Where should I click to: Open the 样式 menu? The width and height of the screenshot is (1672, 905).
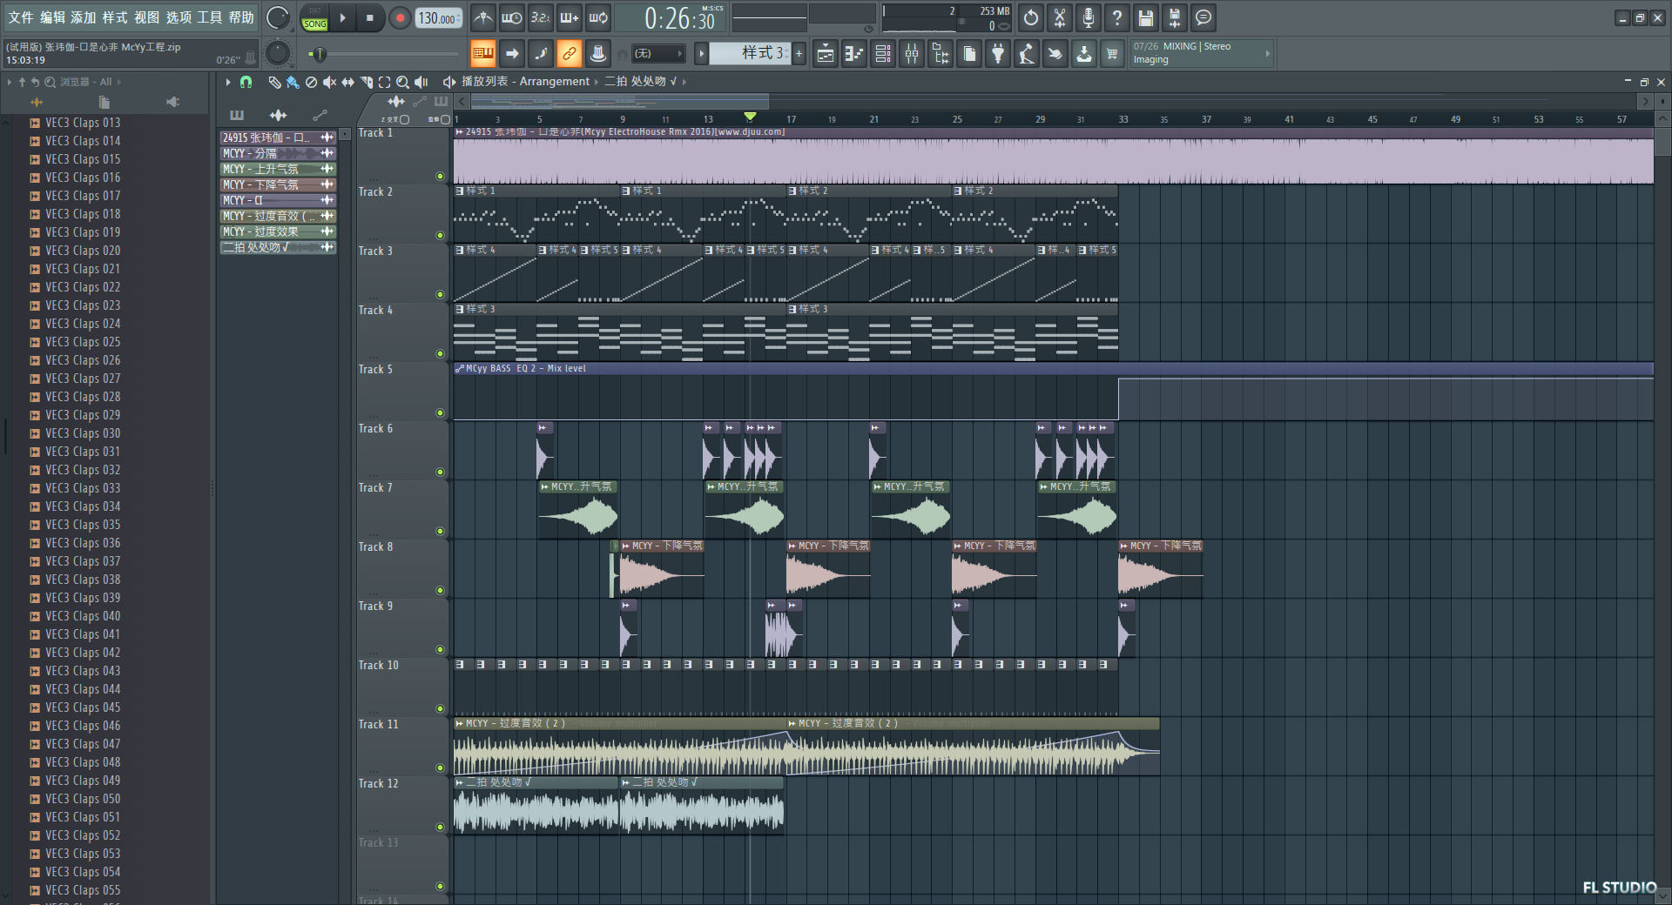click(x=115, y=17)
